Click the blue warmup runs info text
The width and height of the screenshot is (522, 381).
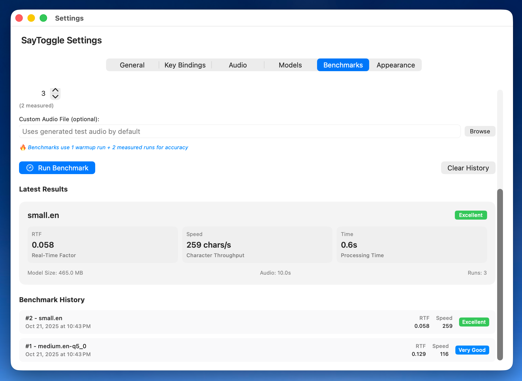tap(108, 147)
